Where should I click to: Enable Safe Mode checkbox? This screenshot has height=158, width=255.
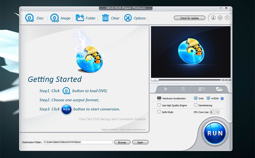coord(159,112)
